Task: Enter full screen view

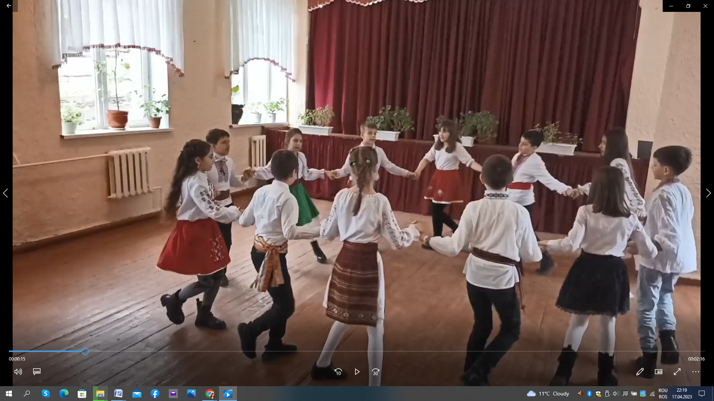Action: 677,372
